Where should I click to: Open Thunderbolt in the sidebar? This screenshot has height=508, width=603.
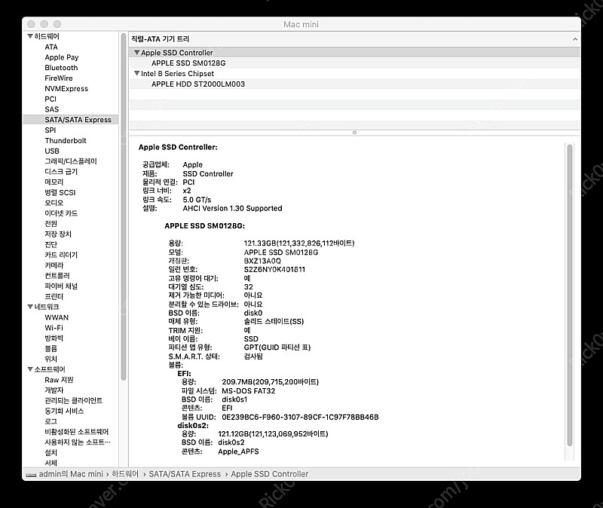66,140
